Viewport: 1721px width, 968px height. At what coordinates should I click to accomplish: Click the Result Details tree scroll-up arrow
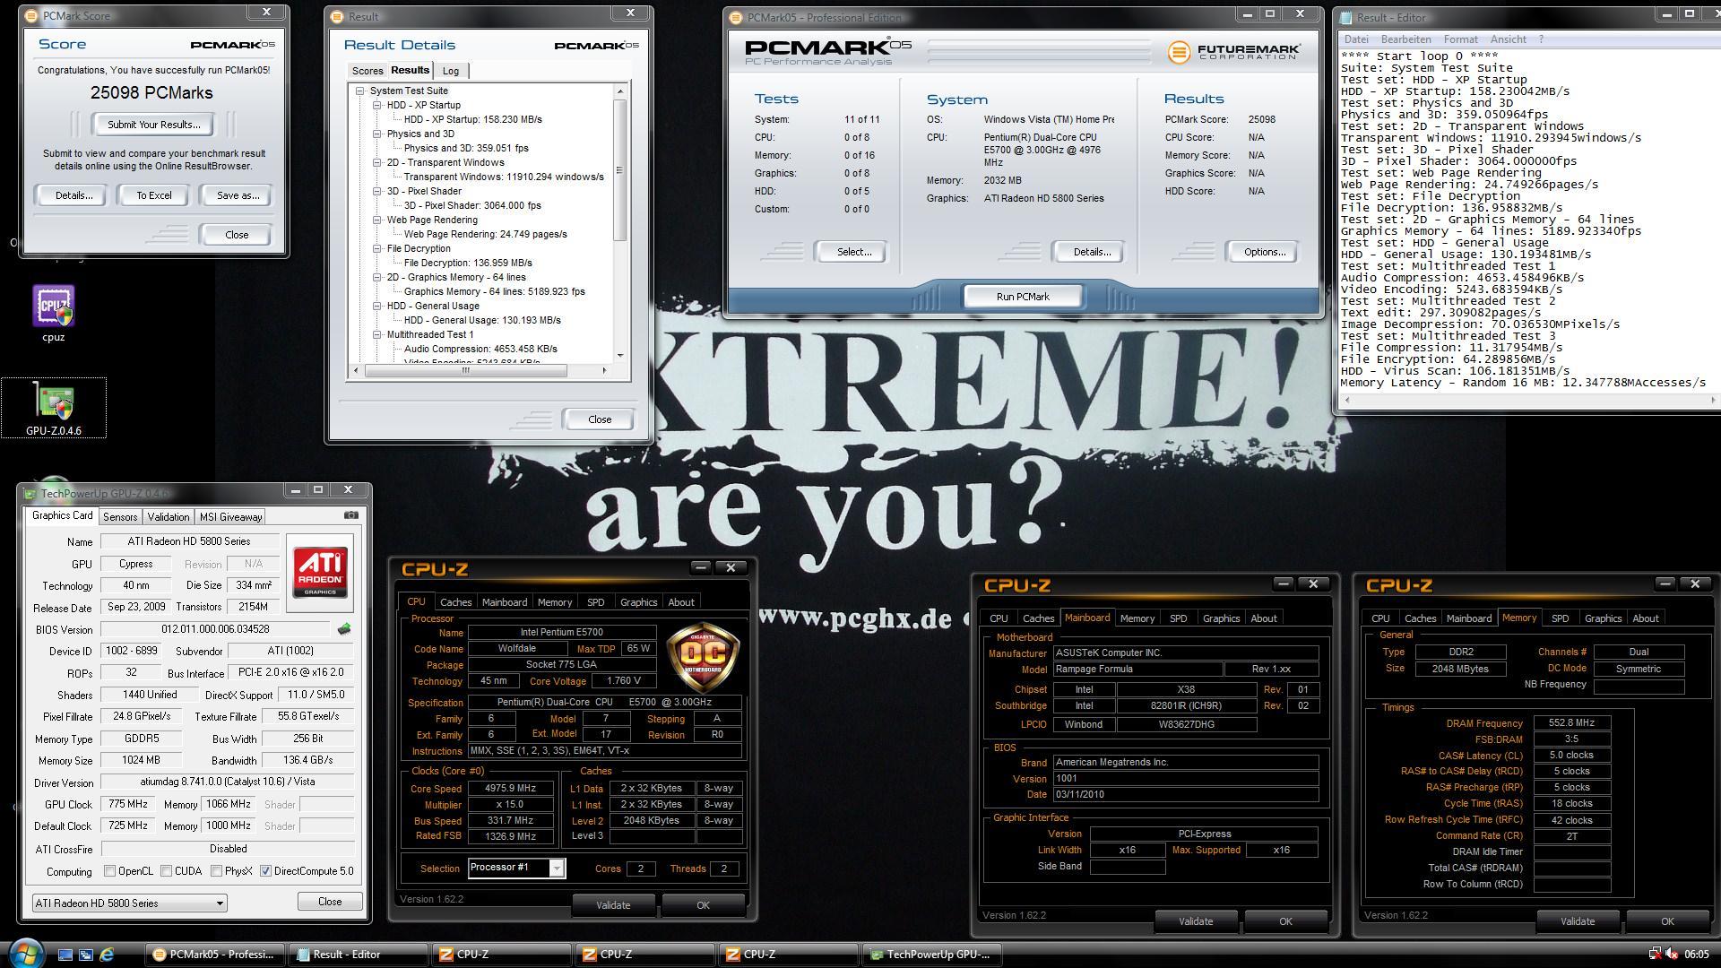[x=619, y=91]
